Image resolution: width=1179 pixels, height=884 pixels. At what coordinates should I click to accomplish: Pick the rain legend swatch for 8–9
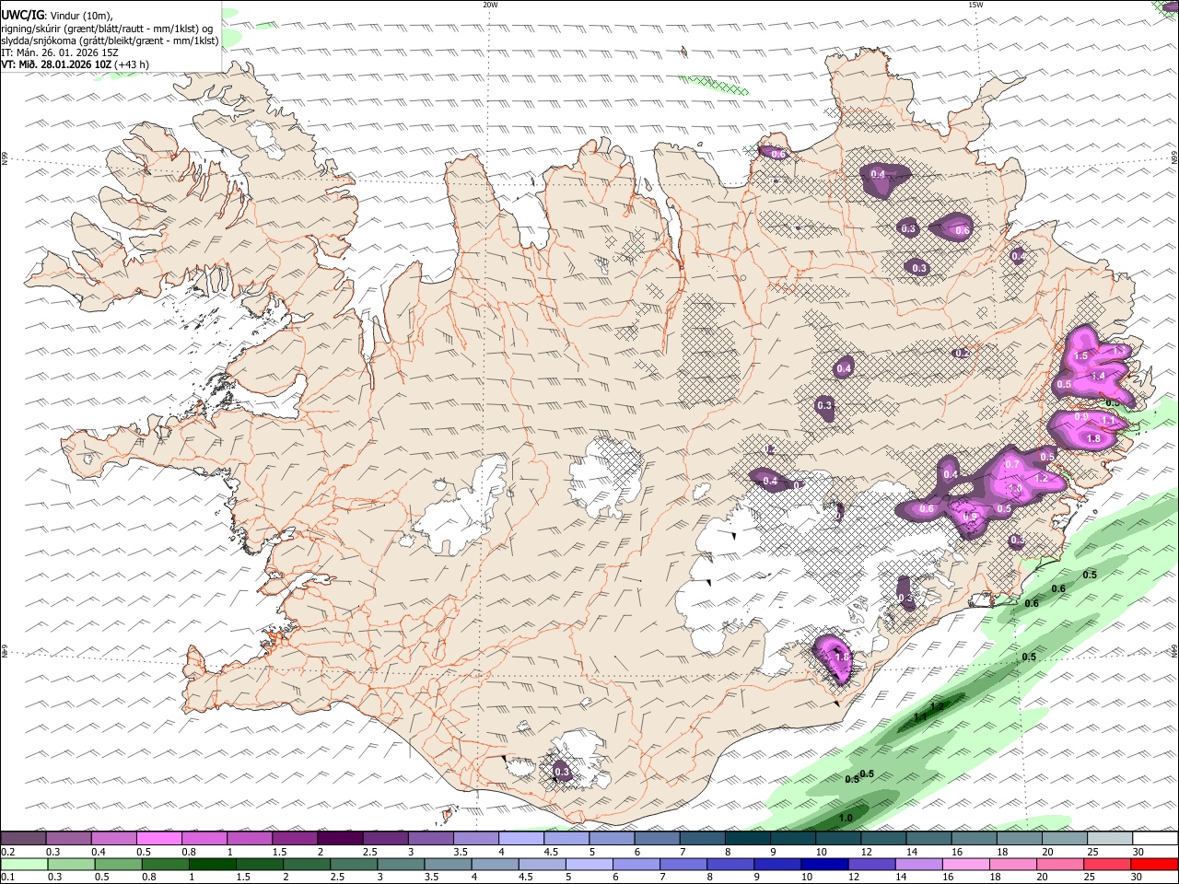point(730,864)
